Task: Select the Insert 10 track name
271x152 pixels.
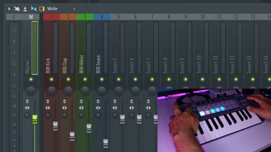Action: (199, 64)
